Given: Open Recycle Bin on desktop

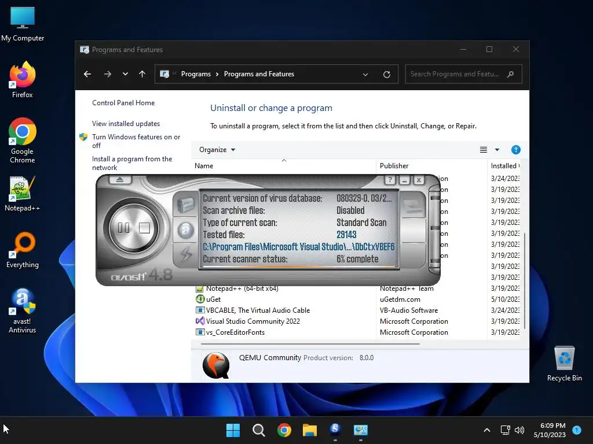Looking at the screenshot, I should pyautogui.click(x=564, y=364).
